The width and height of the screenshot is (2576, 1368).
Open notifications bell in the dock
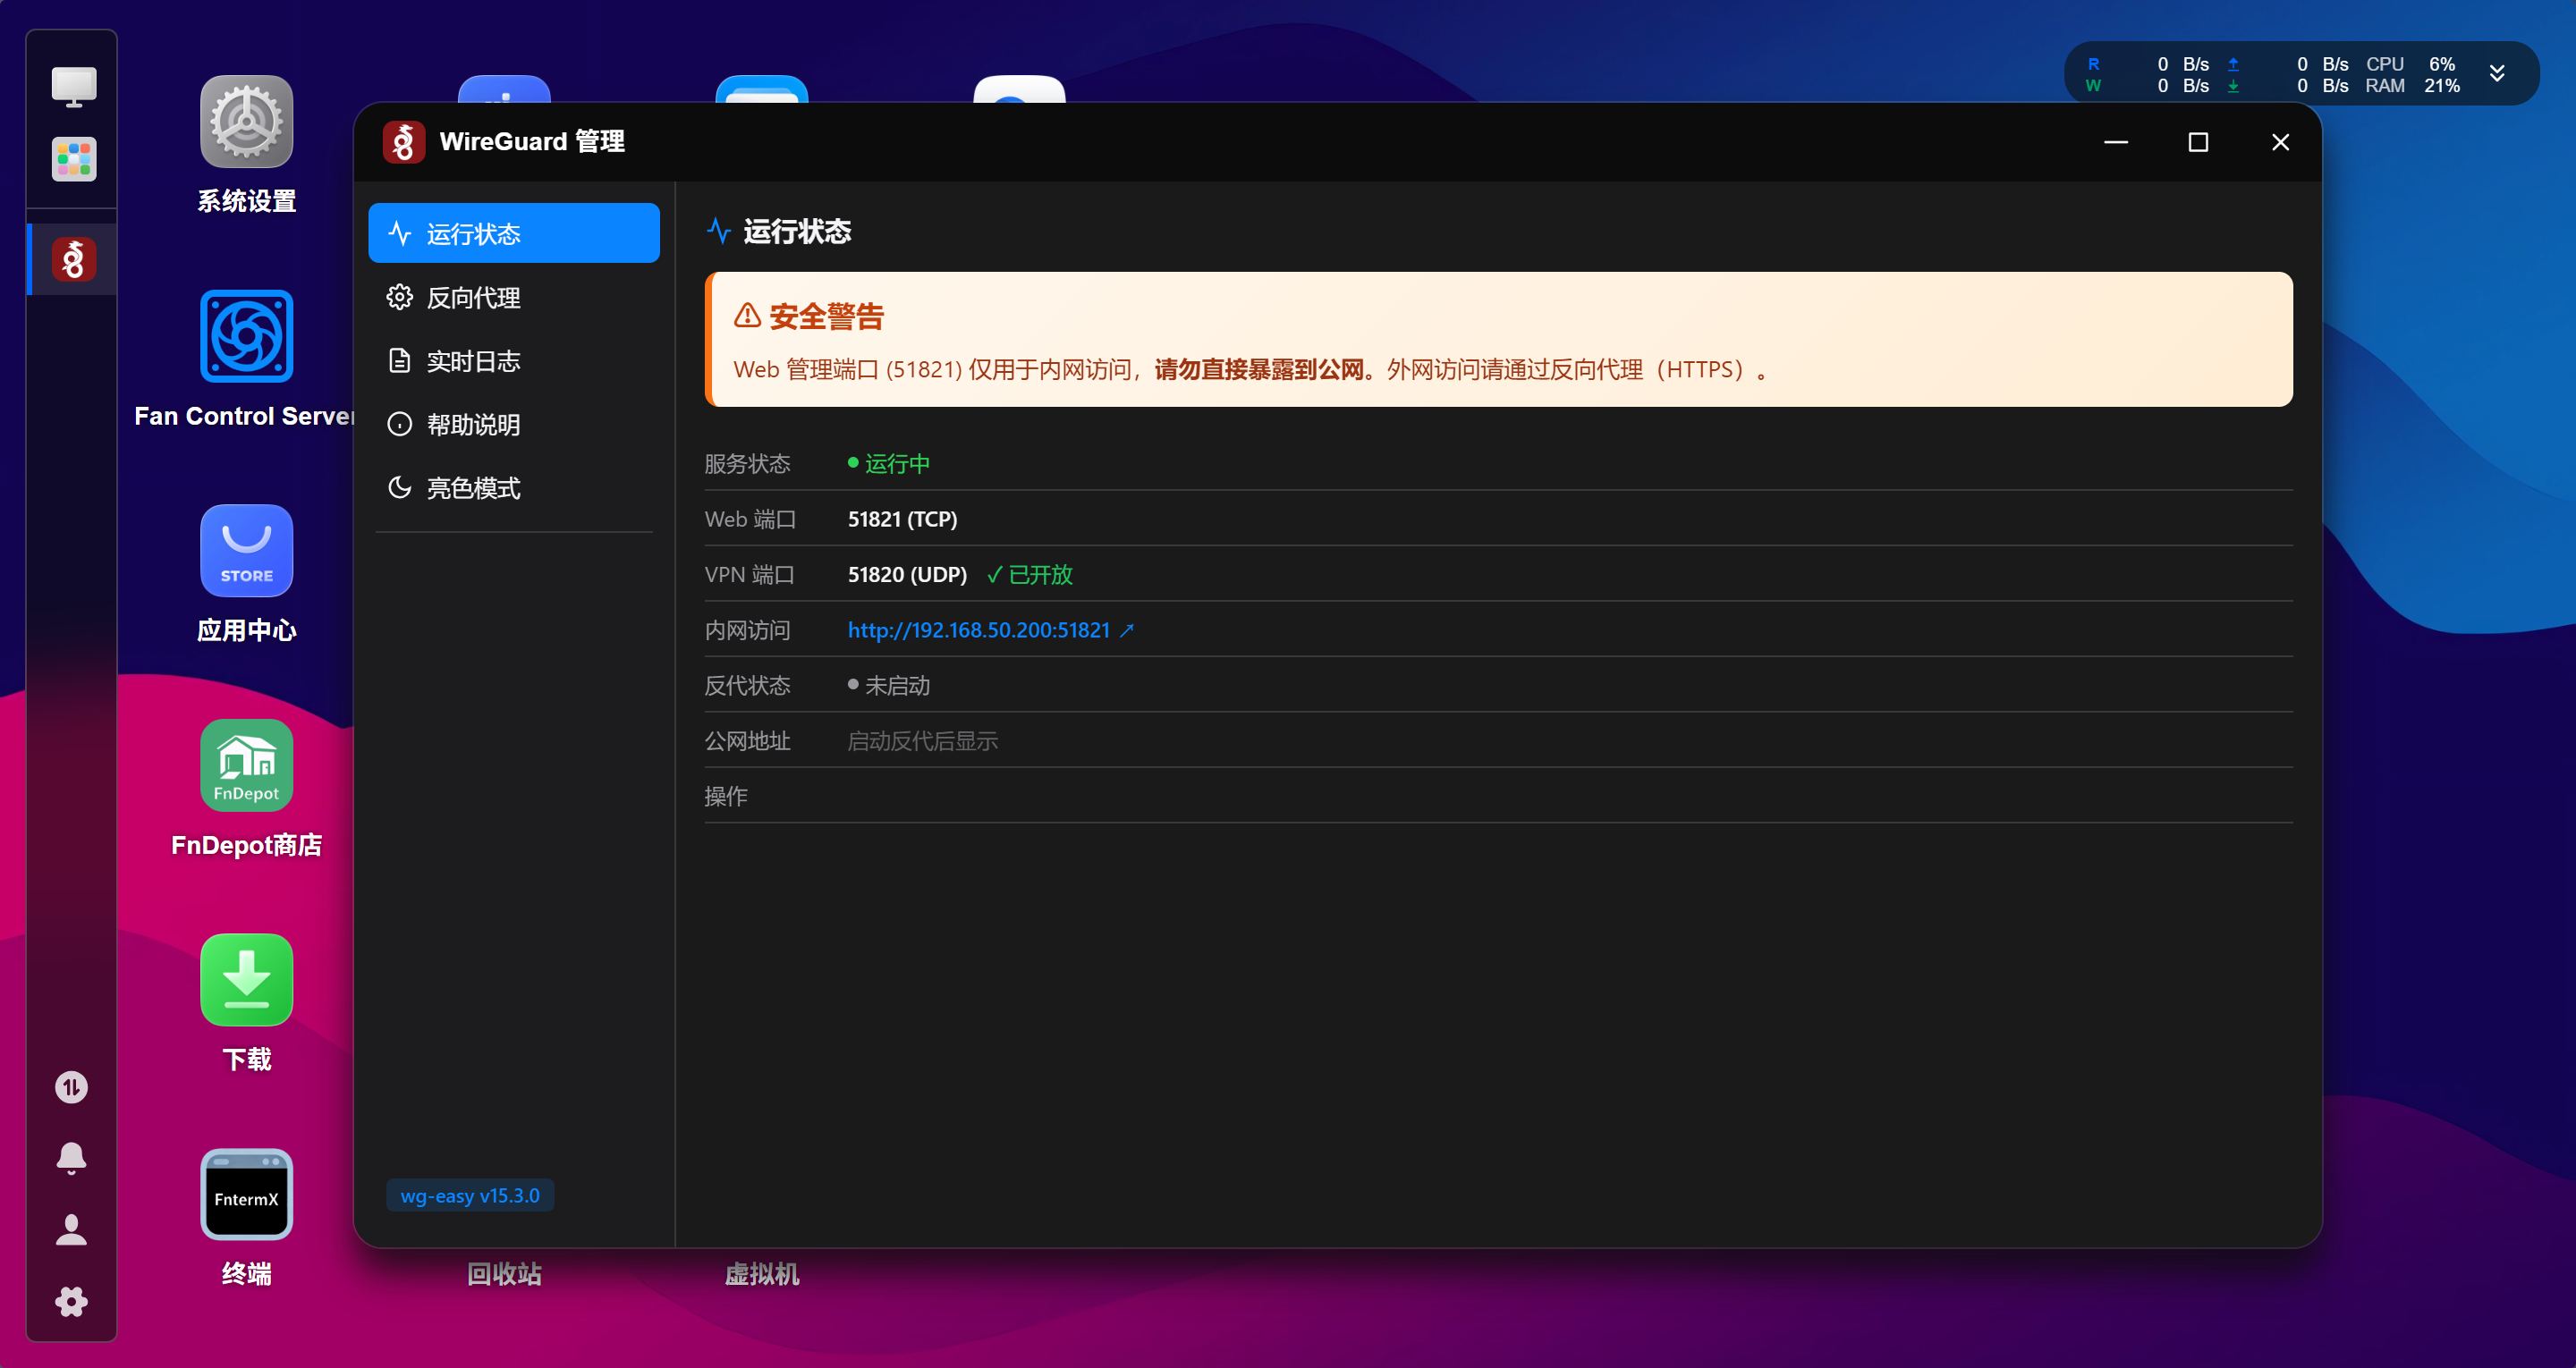tap(71, 1158)
